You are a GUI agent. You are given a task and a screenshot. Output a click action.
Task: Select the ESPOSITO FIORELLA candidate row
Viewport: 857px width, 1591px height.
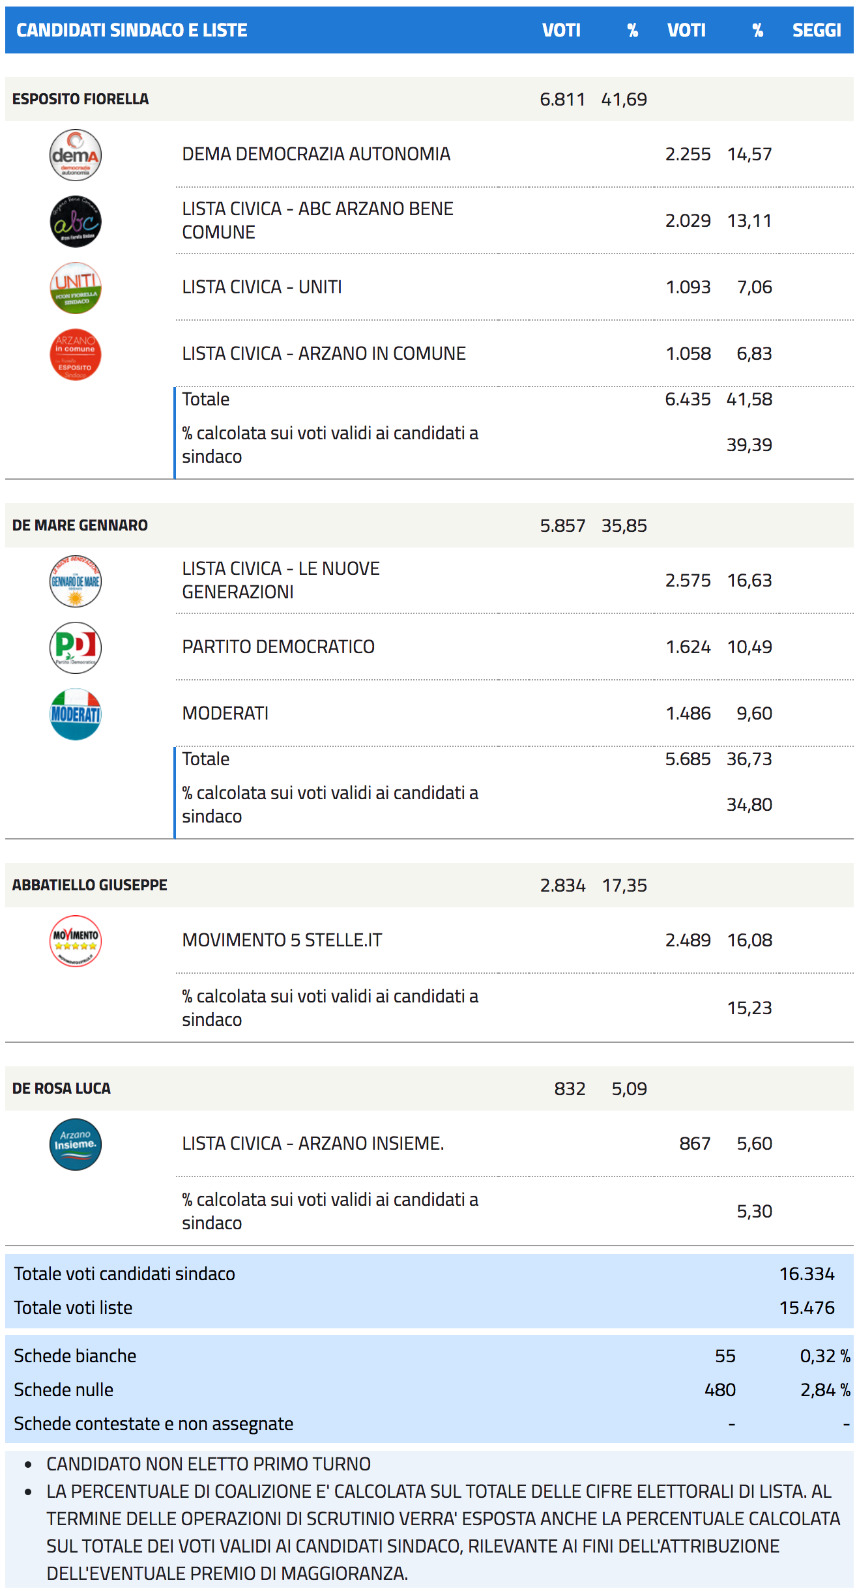click(x=81, y=99)
